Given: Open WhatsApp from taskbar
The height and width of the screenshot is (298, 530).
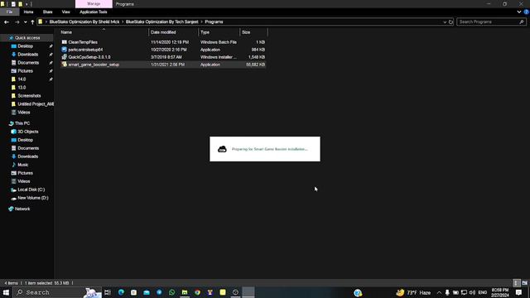Looking at the screenshot, I should pyautogui.click(x=171, y=292).
